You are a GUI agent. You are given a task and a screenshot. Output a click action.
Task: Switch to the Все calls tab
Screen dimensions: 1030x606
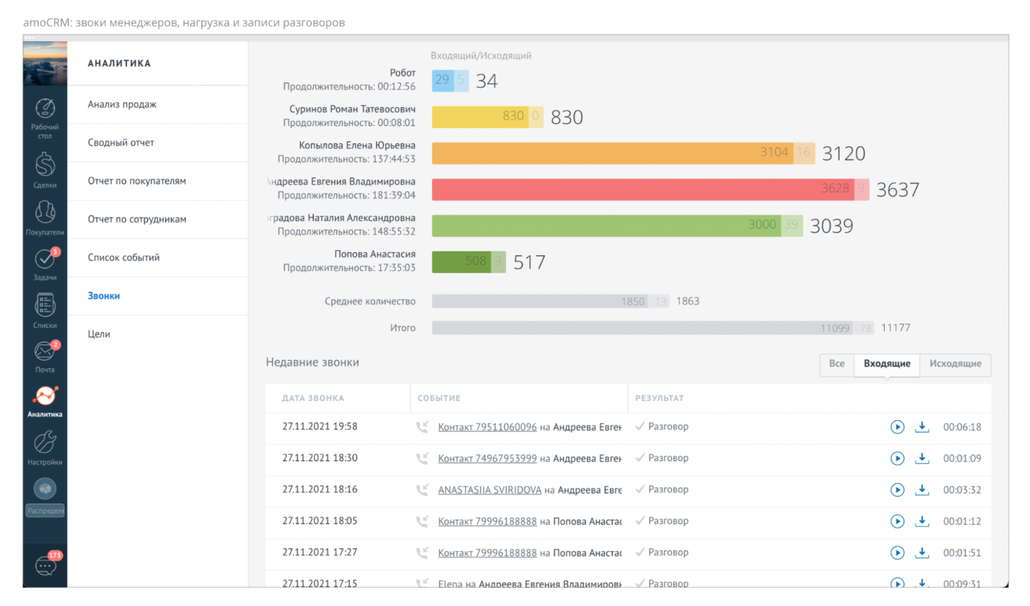tap(837, 364)
